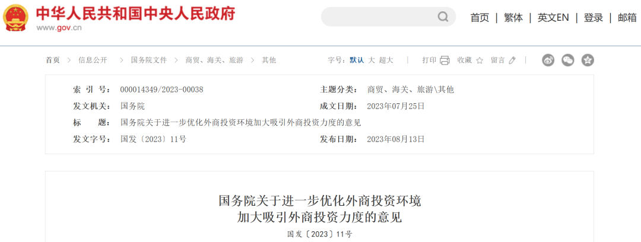Click the 收藏 bookmark label
This screenshot has width=641, height=242.
click(464, 60)
